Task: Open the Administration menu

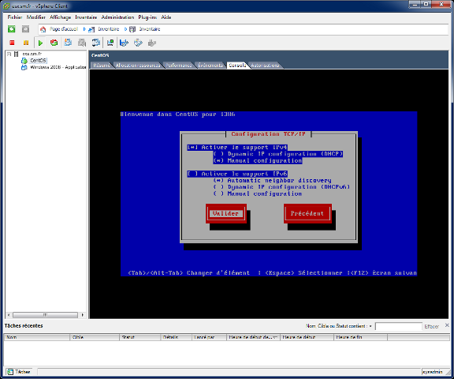Action: click(117, 17)
